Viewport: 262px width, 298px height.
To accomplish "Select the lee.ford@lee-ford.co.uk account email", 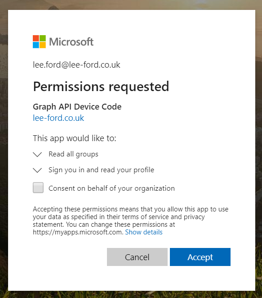I will 76,65.
